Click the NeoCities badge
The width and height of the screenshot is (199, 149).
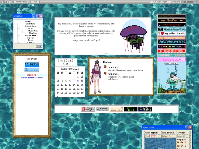pyautogui.click(x=116, y=109)
